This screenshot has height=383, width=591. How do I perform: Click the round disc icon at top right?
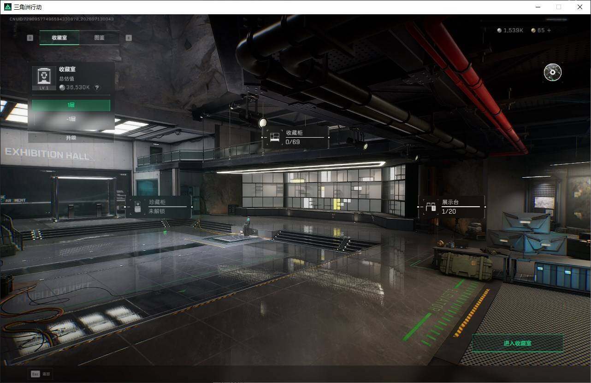tap(552, 72)
